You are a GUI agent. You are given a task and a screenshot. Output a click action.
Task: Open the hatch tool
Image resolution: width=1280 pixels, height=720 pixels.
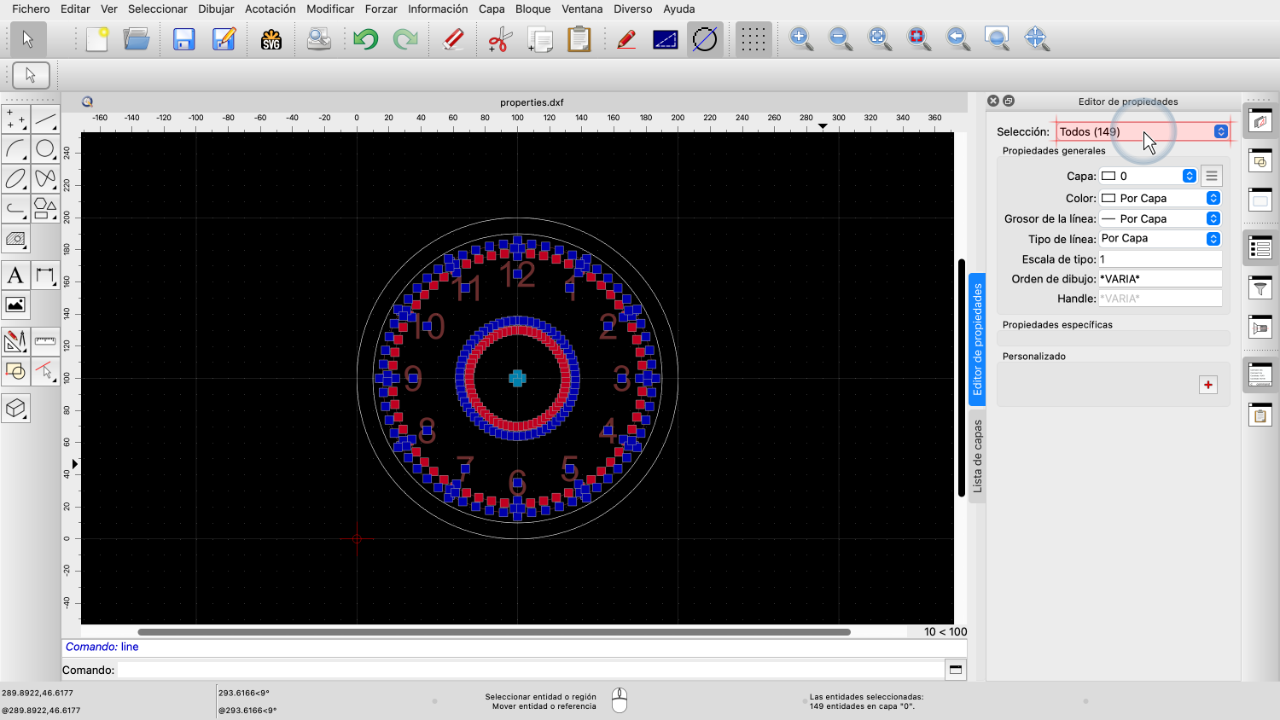click(15, 239)
